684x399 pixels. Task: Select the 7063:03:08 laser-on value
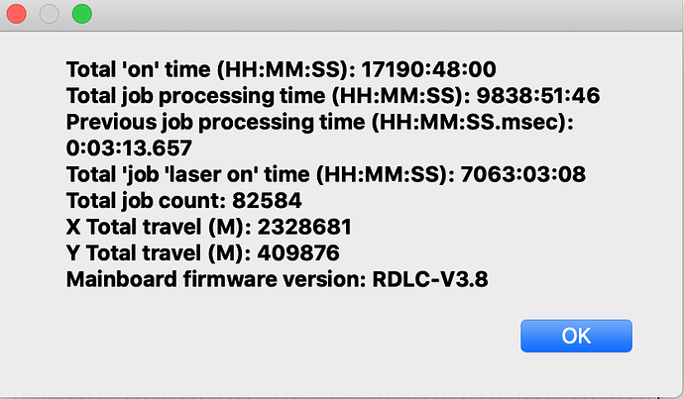pyautogui.click(x=523, y=174)
